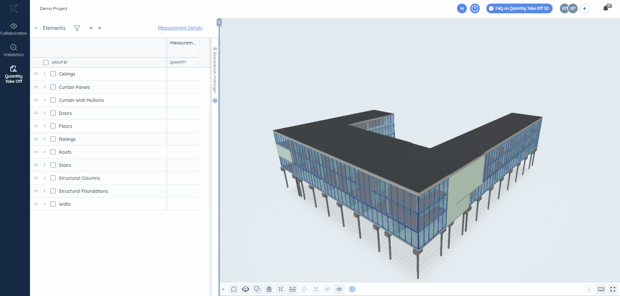
Task: Click the home view icon in viewer toolbar
Action: pos(234,289)
